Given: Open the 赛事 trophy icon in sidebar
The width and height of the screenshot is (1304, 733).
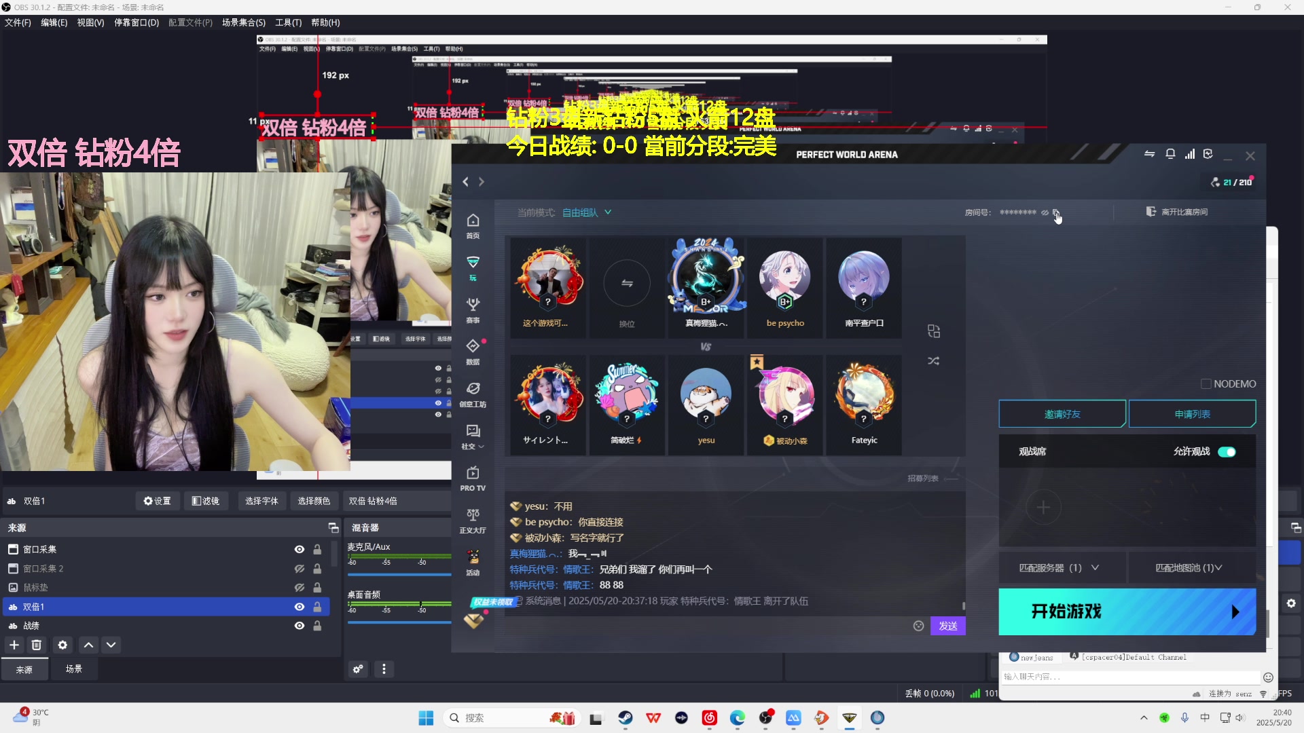Looking at the screenshot, I should coord(473,310).
